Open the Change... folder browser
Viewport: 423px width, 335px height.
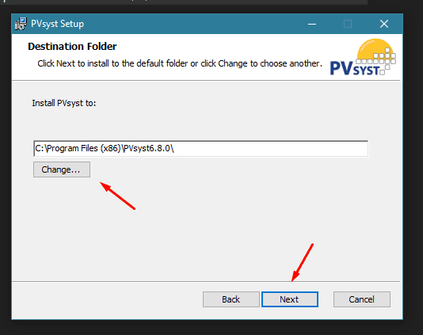click(x=62, y=169)
